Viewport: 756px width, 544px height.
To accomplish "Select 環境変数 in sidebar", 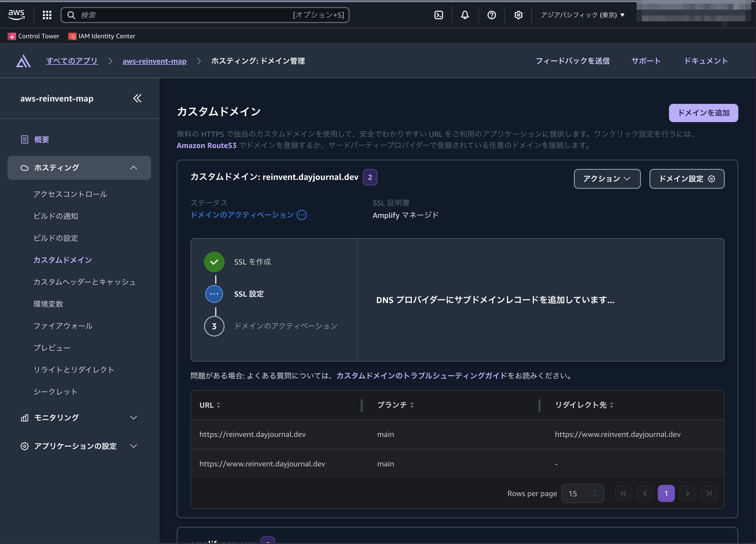I will point(48,304).
